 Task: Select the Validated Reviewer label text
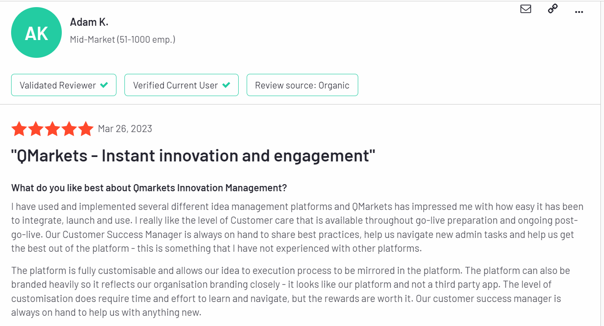58,85
